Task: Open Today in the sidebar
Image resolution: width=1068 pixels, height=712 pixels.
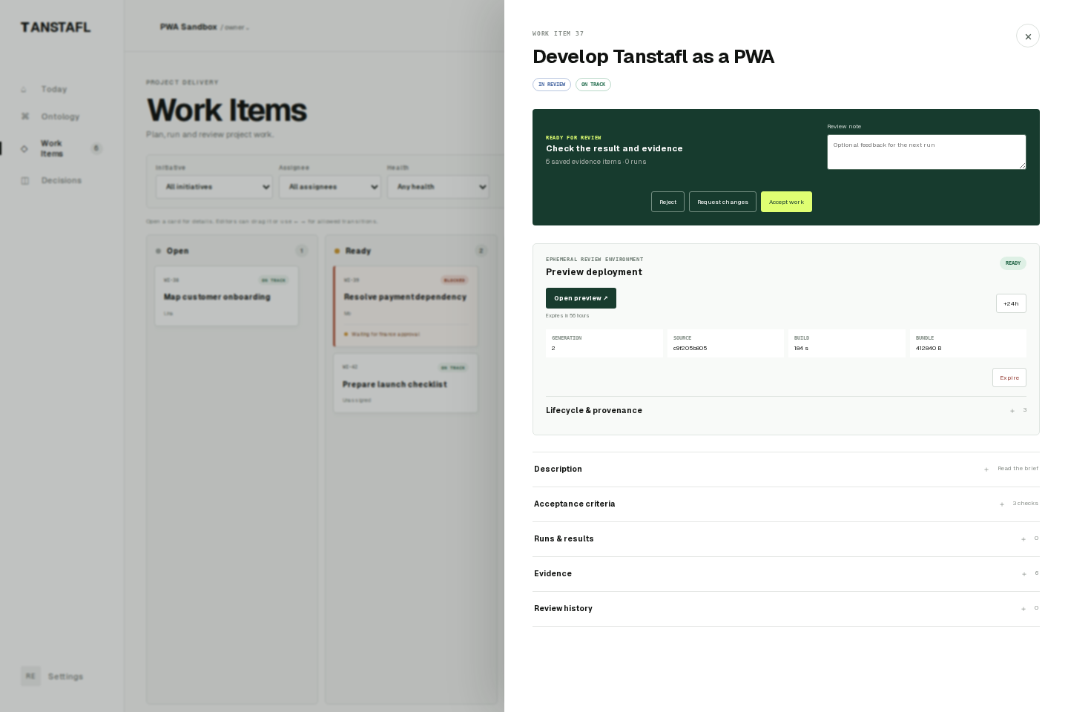Action: [53, 89]
